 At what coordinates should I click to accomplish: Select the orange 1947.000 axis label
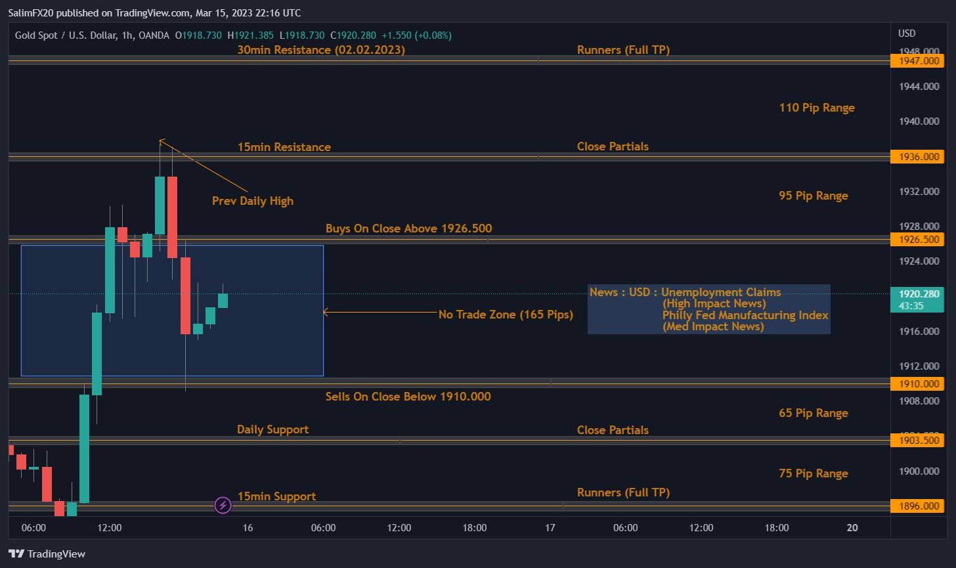917,60
